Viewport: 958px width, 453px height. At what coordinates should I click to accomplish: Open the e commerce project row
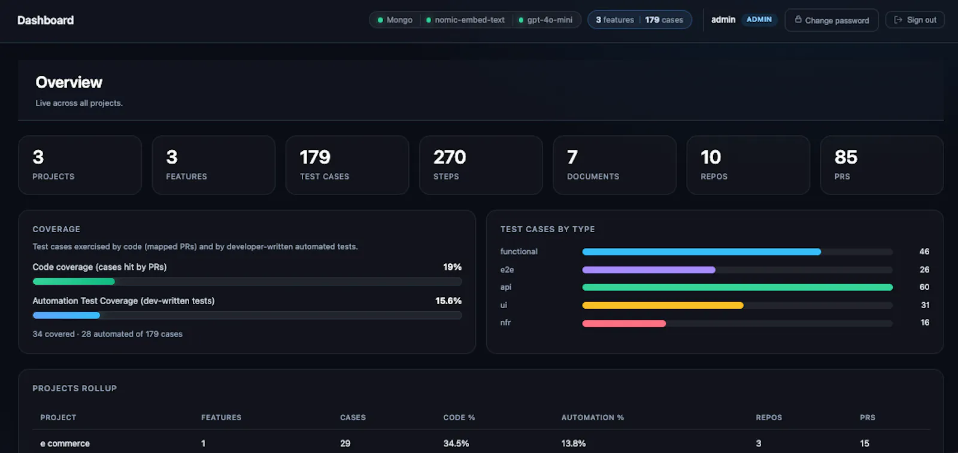pyautogui.click(x=482, y=443)
